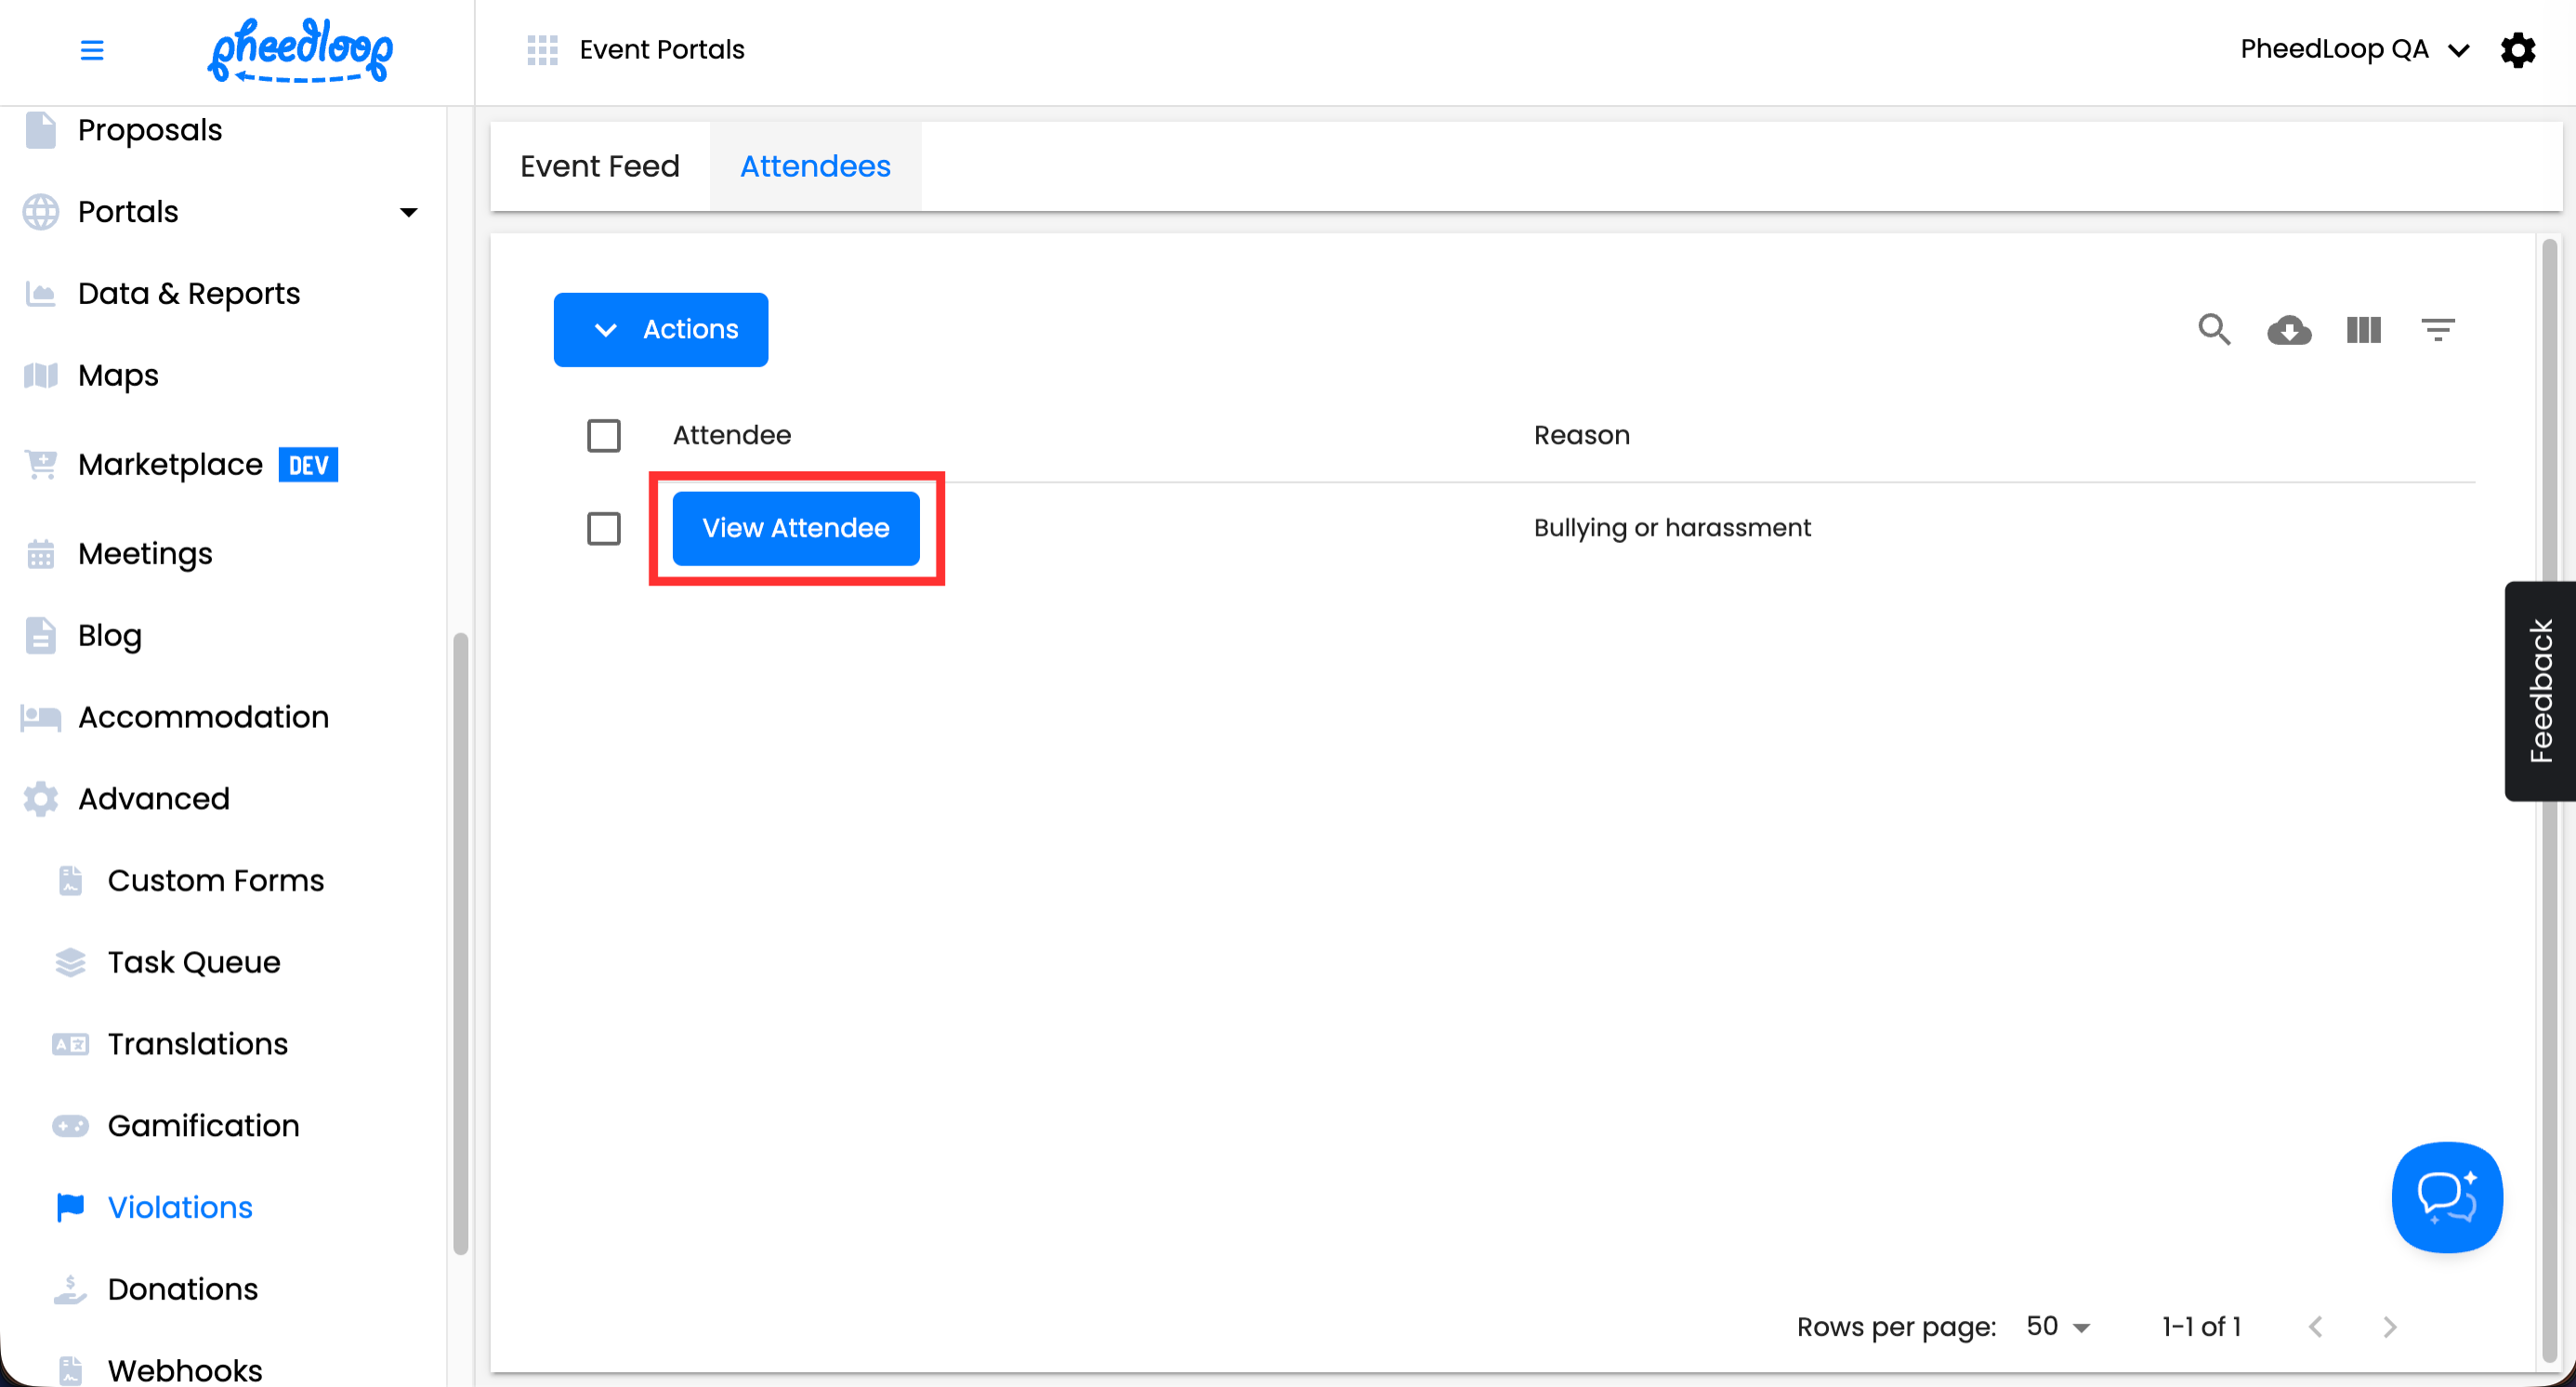The height and width of the screenshot is (1387, 2576).
Task: Open the table search magnifier icon
Action: (2214, 329)
